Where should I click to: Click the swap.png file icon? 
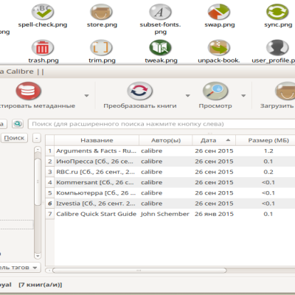click(x=219, y=12)
